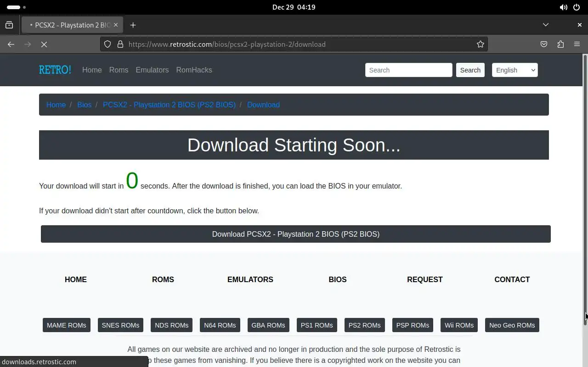Open the Pocket save icon
Screen dimensions: 588x367
point(544,44)
